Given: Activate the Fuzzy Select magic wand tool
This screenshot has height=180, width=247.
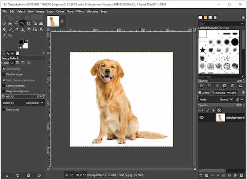Looking at the screenshot, I should 23,23.
